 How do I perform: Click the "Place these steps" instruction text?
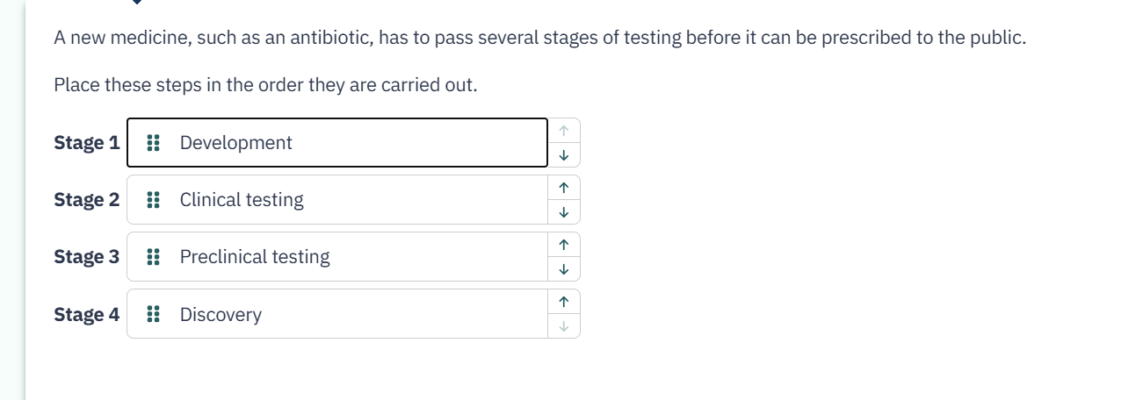(x=265, y=86)
